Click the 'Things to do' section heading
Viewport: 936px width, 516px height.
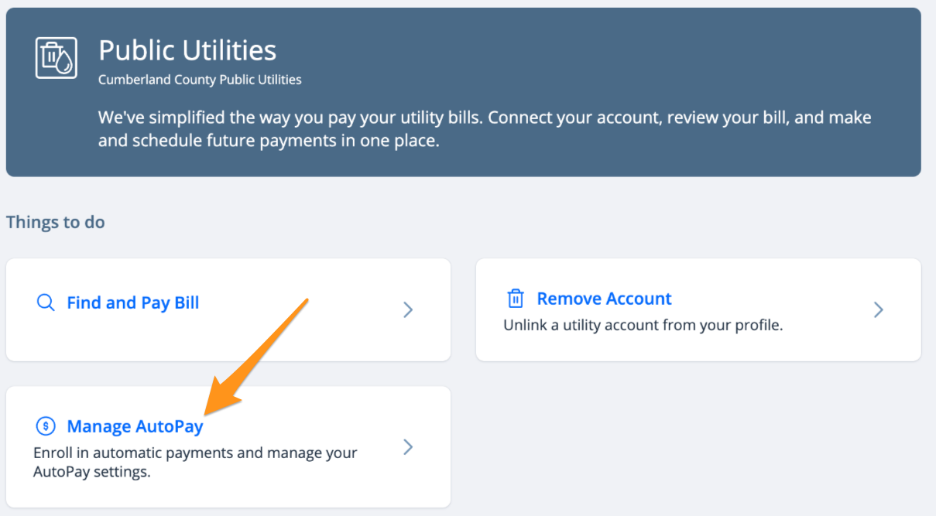tap(56, 222)
